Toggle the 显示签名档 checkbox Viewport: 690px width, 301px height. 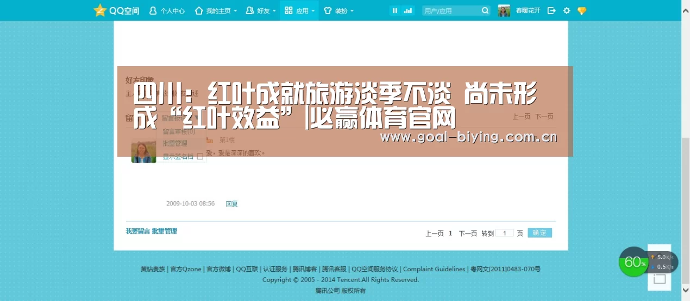[x=199, y=156]
